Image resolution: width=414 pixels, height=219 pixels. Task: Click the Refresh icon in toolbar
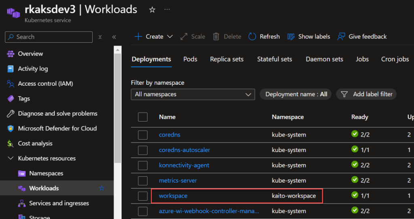(x=252, y=37)
